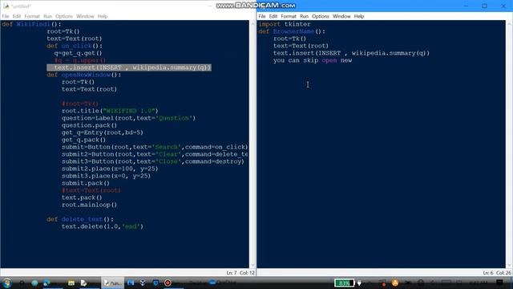Image resolution: width=513 pixels, height=289 pixels.
Task: Click the root.title("WIKIFIND 1.0") line
Action: pyautogui.click(x=110, y=111)
